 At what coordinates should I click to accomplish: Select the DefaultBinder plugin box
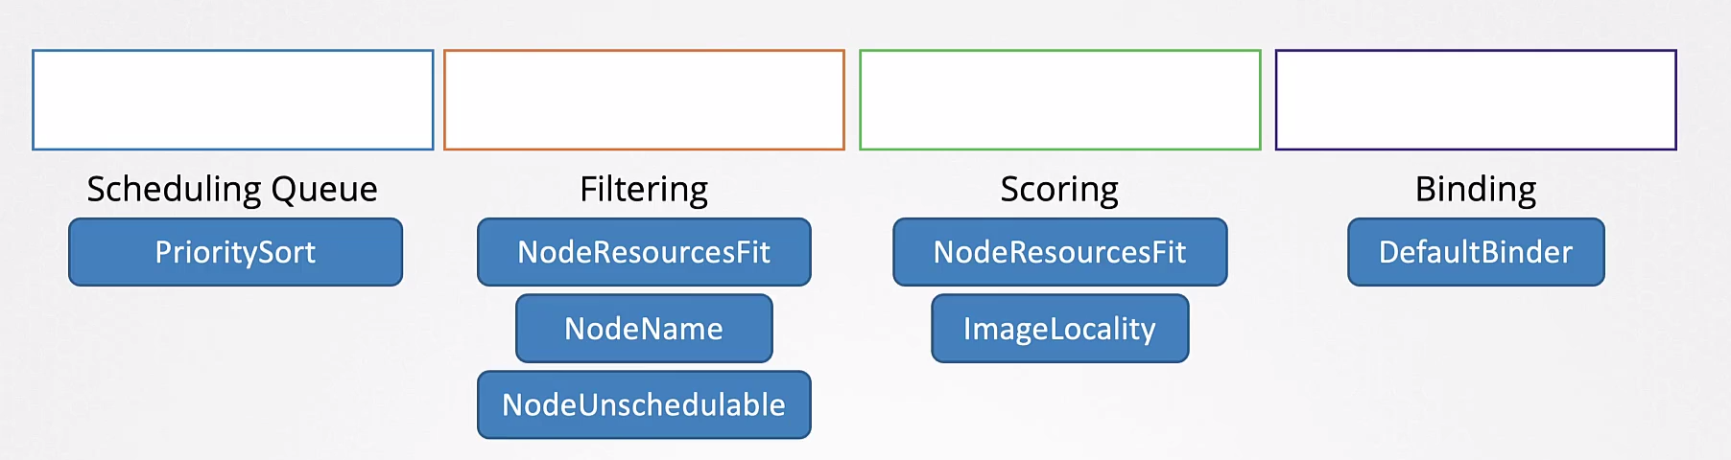[1476, 252]
